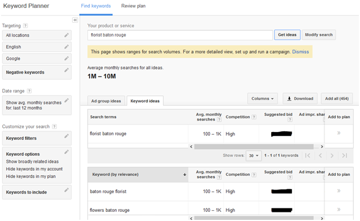Open Avg. monthly searches help in Search terms table
The image size is (360, 221).
[x=219, y=119]
